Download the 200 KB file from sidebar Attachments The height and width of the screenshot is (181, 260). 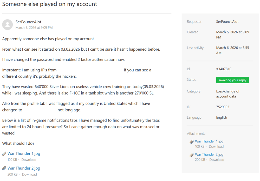tap(217, 160)
